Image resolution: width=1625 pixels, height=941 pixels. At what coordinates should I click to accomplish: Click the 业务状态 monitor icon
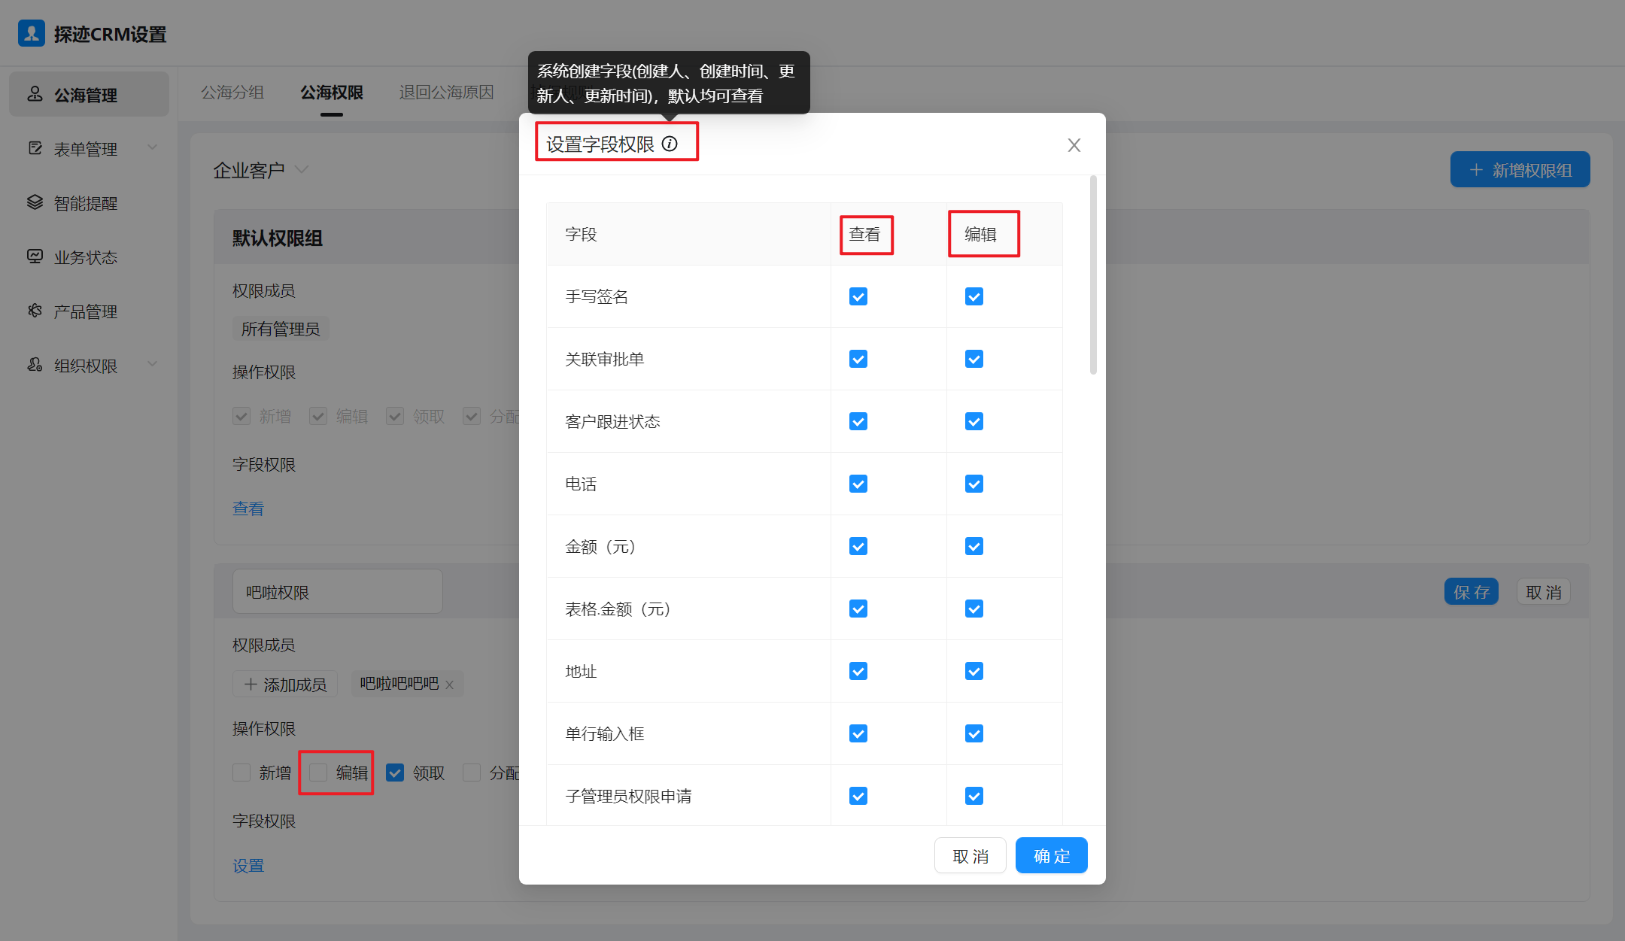click(35, 256)
